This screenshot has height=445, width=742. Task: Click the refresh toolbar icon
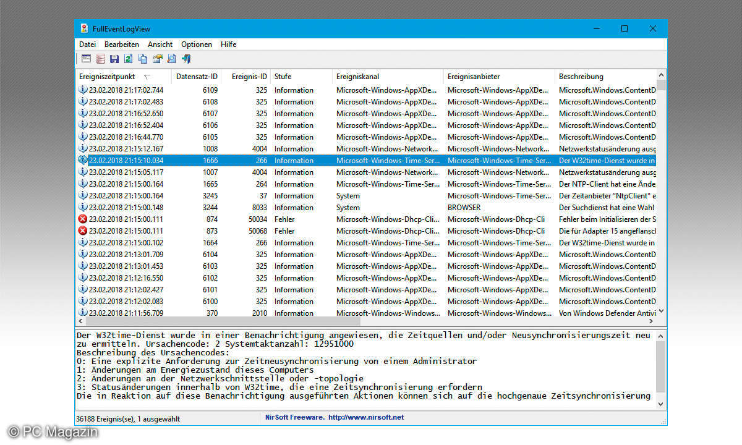click(129, 59)
